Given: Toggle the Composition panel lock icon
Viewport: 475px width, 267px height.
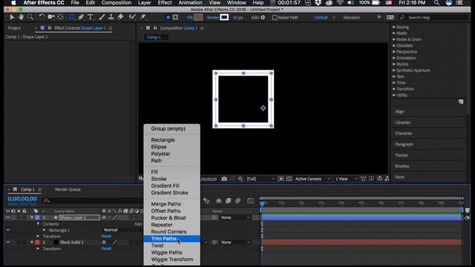Looking at the screenshot, I should pos(155,28).
